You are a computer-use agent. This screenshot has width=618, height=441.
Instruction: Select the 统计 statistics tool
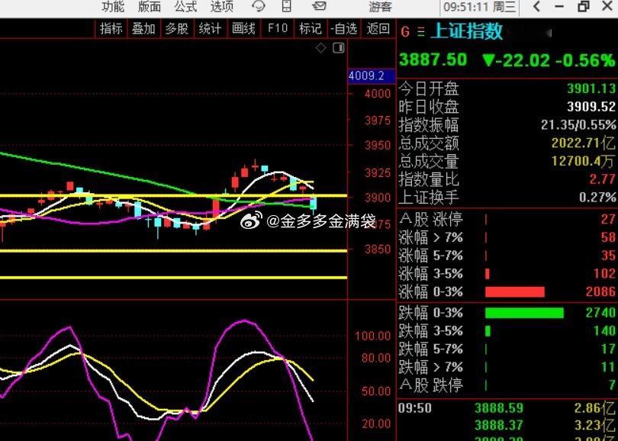(209, 29)
